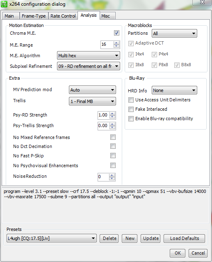Enable the Fake Interlaced checkbox
212x262 pixels.
(131, 109)
